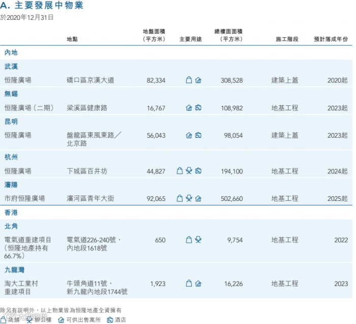Click the legend house icon beside 可供出售寓所

click(x=61, y=320)
